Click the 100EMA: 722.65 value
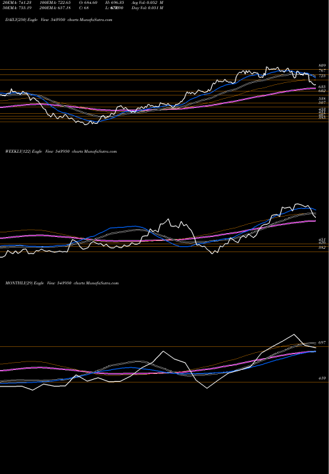 pyautogui.click(x=57, y=3)
